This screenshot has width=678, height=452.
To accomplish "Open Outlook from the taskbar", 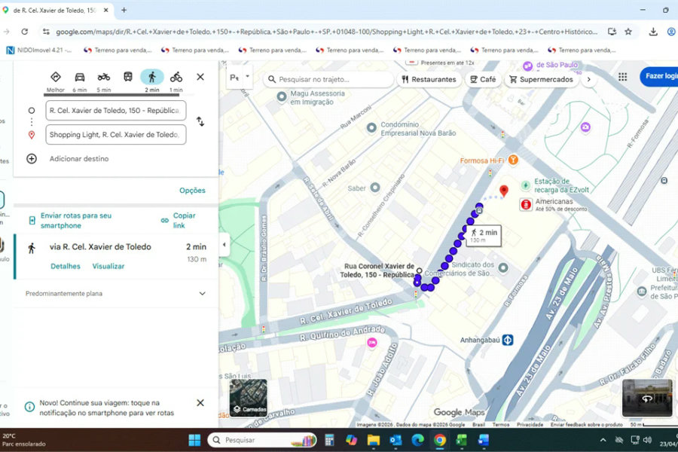I will click(x=395, y=440).
